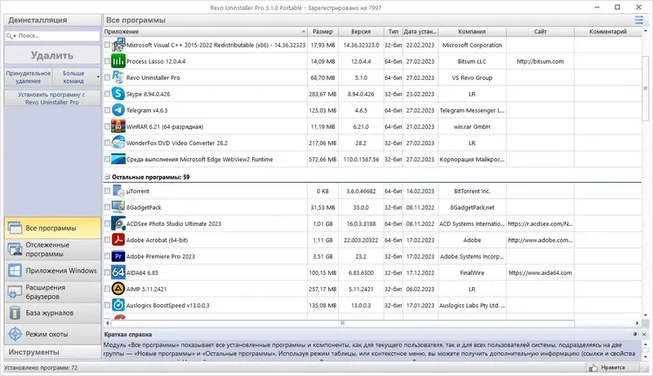Tick the checkbox for Adobe Acrobat (64-bit)
The height and width of the screenshot is (376, 653).
(x=107, y=240)
